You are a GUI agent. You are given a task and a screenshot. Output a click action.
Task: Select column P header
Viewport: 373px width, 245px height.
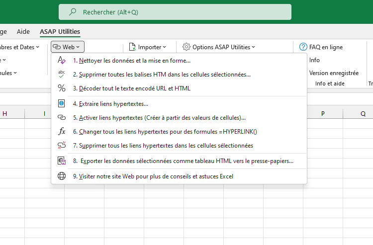tap(323, 114)
